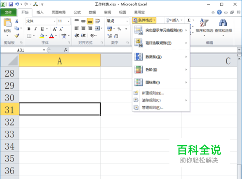Increase indent icon

(x=83, y=36)
